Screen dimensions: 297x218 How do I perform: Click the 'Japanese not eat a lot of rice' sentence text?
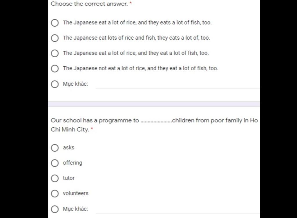140,68
